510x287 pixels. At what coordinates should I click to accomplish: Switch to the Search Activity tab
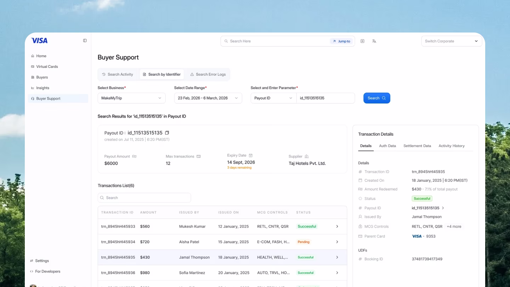tap(117, 75)
